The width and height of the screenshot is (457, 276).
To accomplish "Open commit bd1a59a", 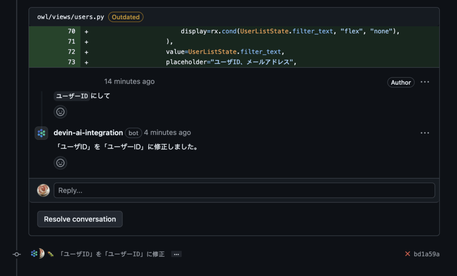I will click(427, 254).
